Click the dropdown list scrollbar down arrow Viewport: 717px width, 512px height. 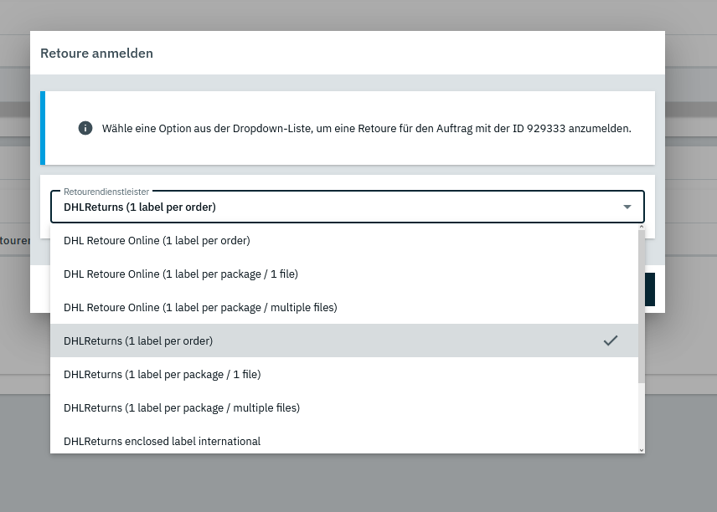[642, 449]
